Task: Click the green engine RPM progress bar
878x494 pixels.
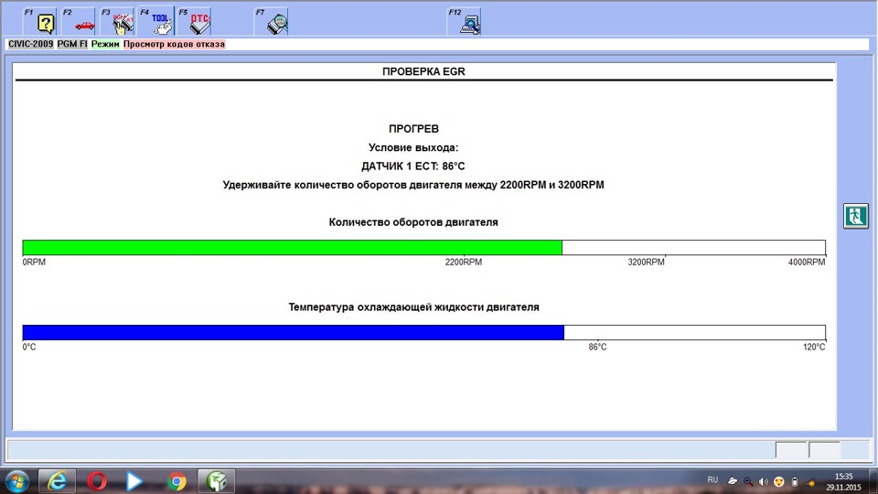Action: coord(293,248)
